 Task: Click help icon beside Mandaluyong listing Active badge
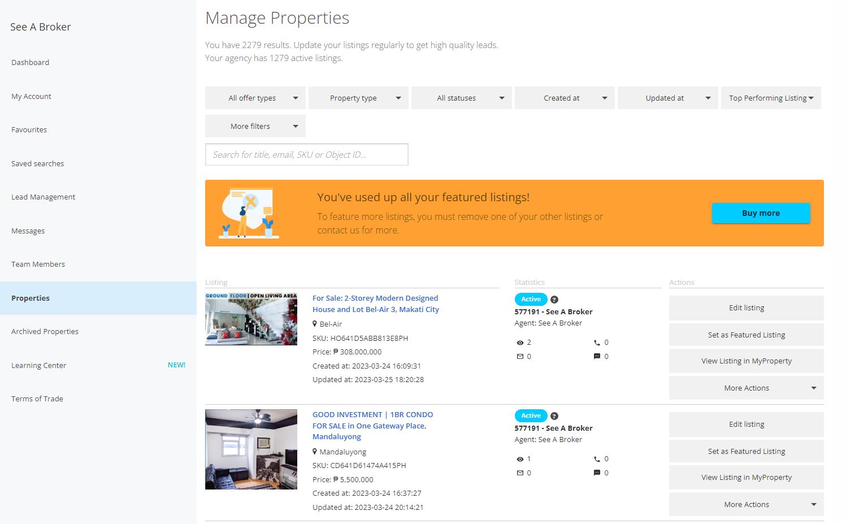click(x=554, y=416)
